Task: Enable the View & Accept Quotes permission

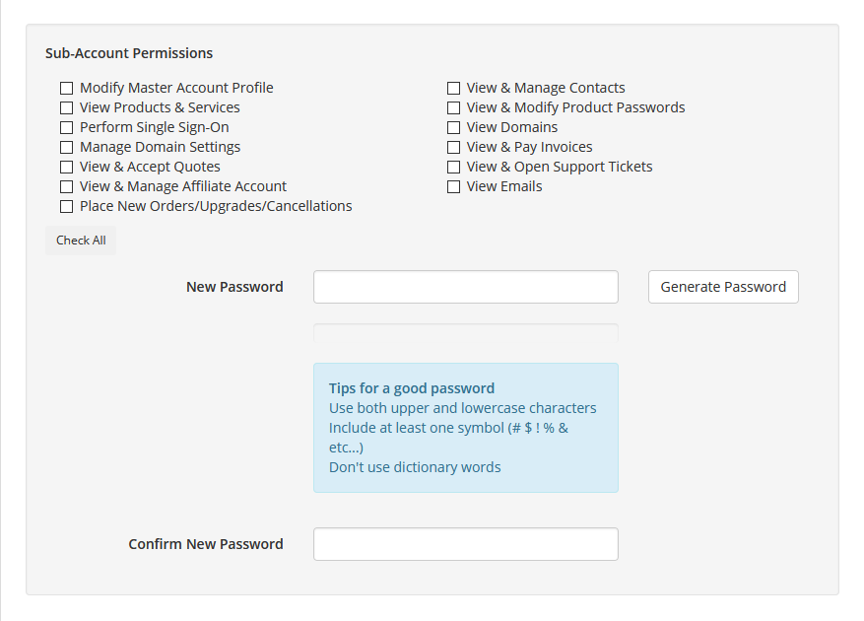Action: (66, 167)
